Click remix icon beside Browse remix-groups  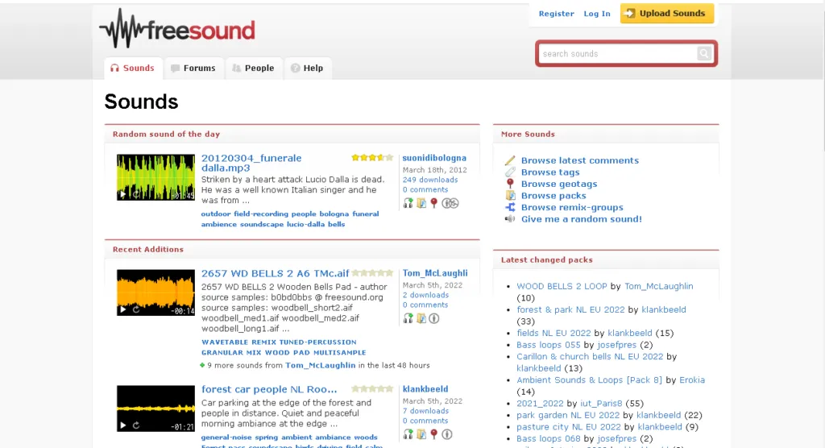510,207
